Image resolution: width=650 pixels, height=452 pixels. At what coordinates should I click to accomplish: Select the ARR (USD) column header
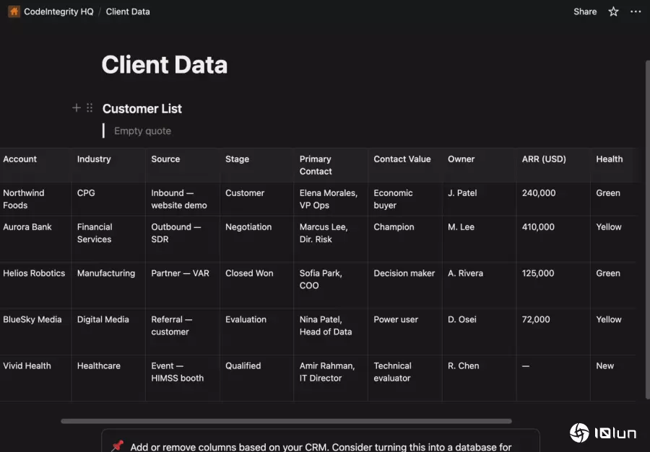click(544, 159)
